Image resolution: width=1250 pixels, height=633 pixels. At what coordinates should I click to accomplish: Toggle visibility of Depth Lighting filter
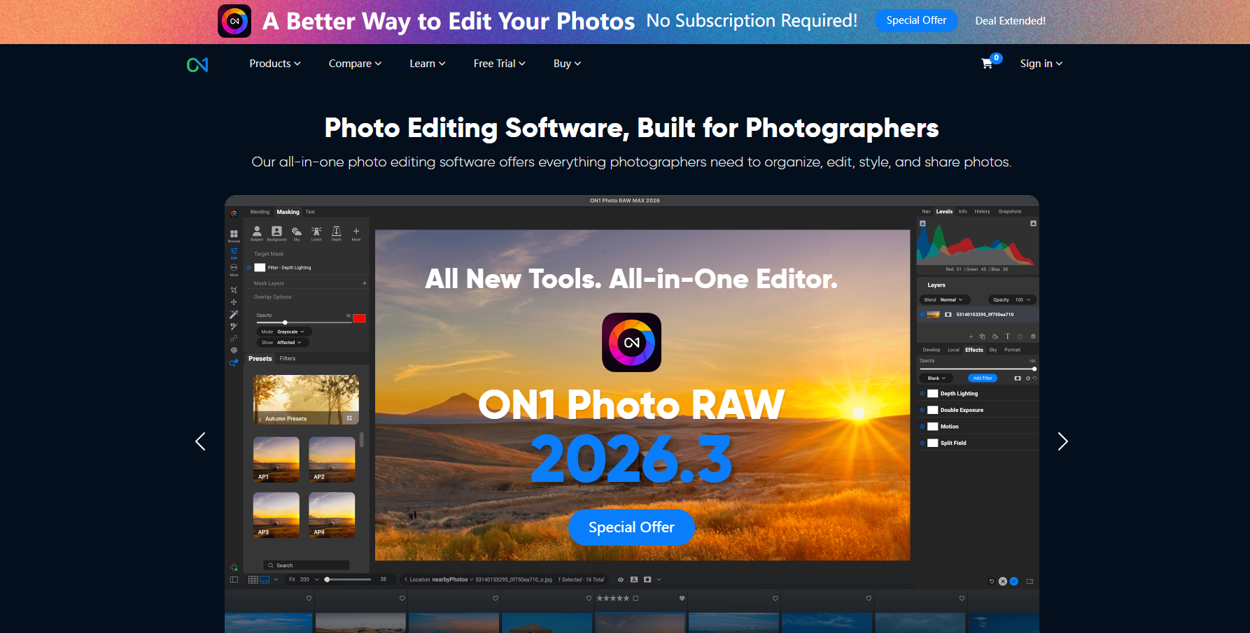click(x=922, y=394)
